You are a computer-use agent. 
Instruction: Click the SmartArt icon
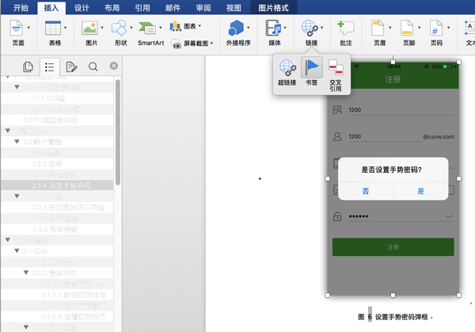147,28
